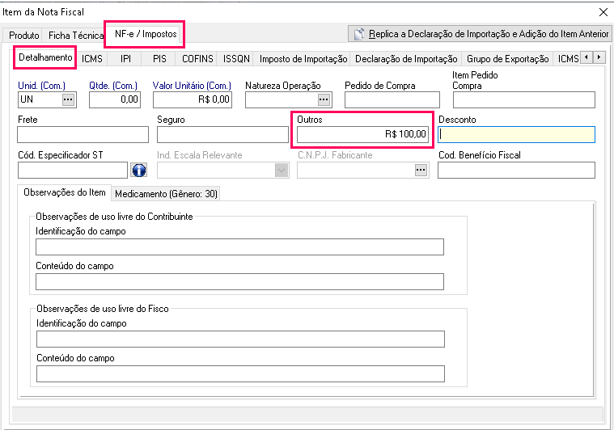Click the Valor Unitário (Com.) field
The width and height of the screenshot is (614, 430).
193,99
